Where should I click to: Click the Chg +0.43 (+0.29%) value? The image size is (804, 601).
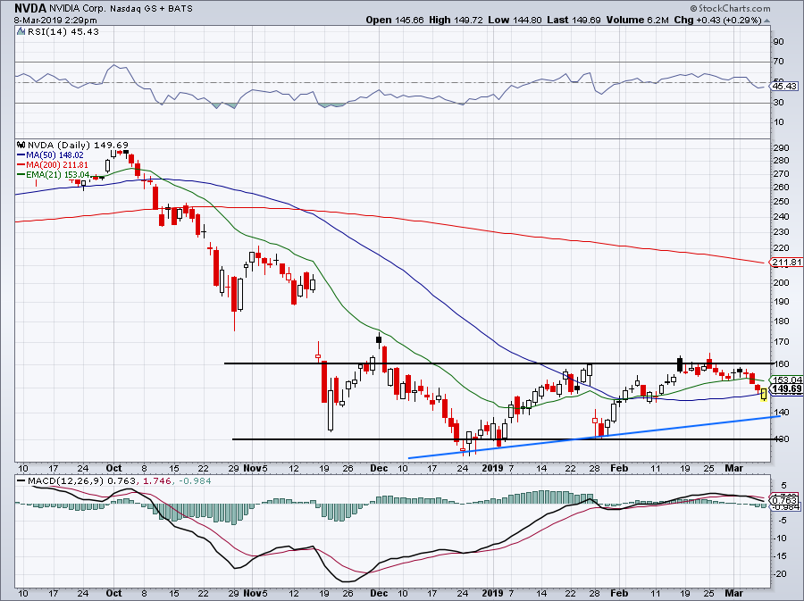[x=718, y=20]
